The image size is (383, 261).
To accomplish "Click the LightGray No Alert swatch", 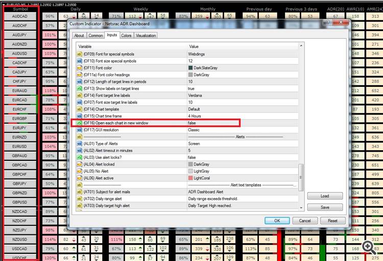I will coord(190,171).
